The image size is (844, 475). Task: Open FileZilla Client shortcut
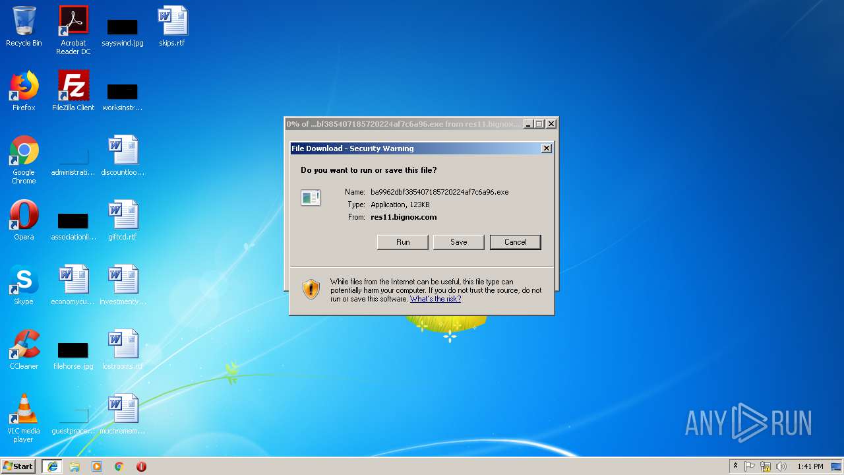pos(73,91)
